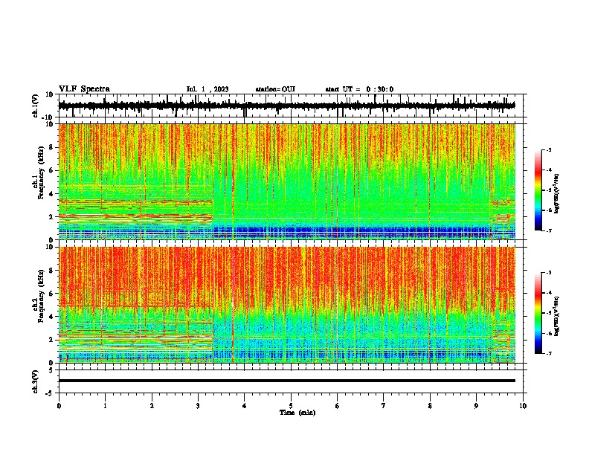Click the ch.1 voltage waveform trace
The width and height of the screenshot is (589, 455).
(286, 106)
